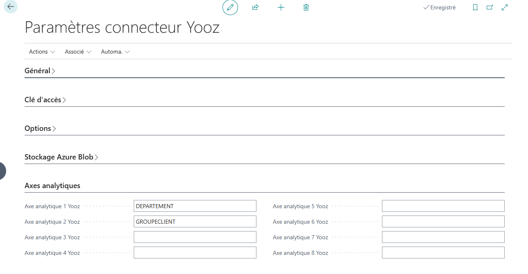The width and height of the screenshot is (528, 274).
Task: Open the Automa. dropdown menu
Action: [x=115, y=52]
